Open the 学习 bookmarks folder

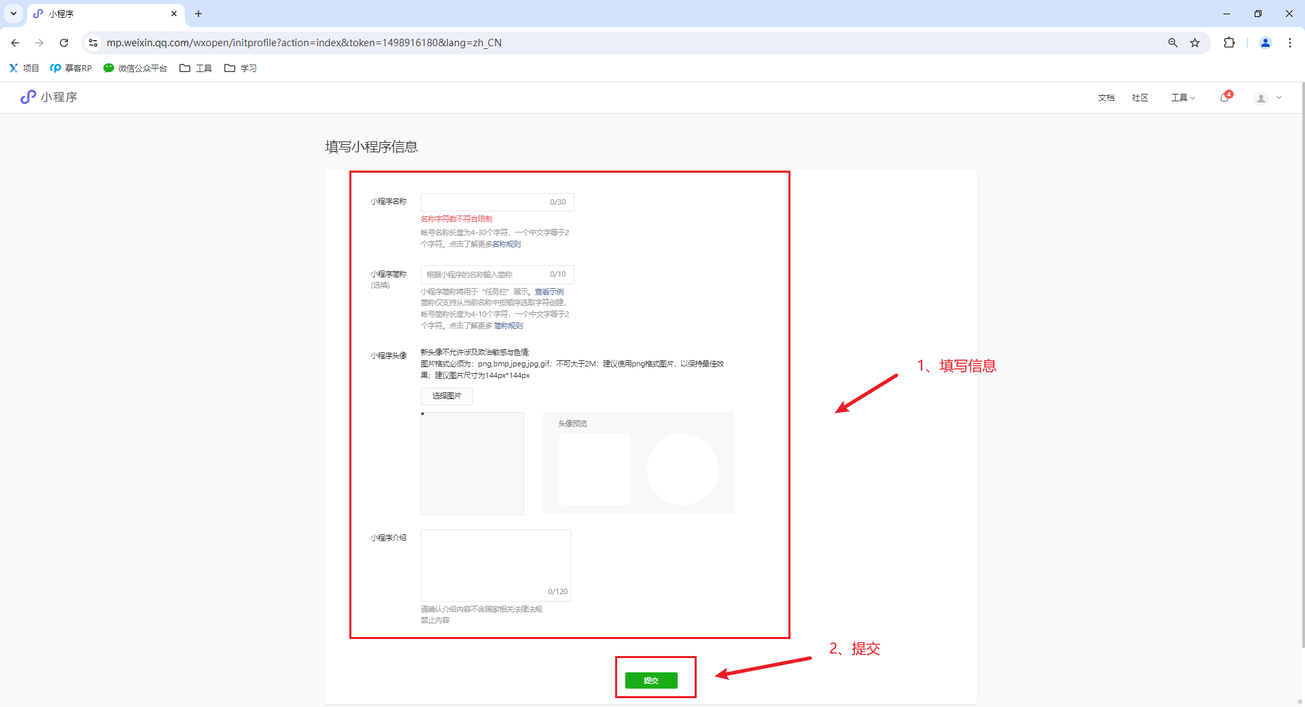coord(241,68)
